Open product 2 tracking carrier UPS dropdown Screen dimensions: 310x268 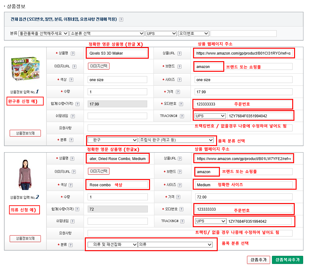211,221
